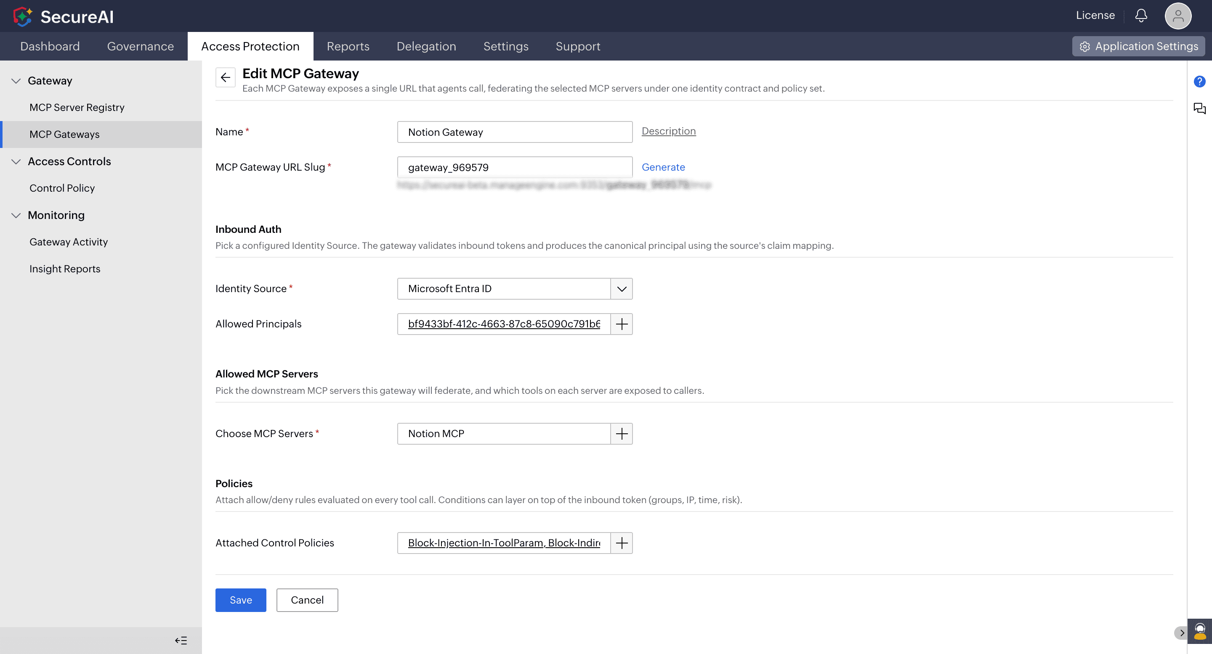Open the support agent icon
Image resolution: width=1212 pixels, height=654 pixels.
click(1200, 631)
